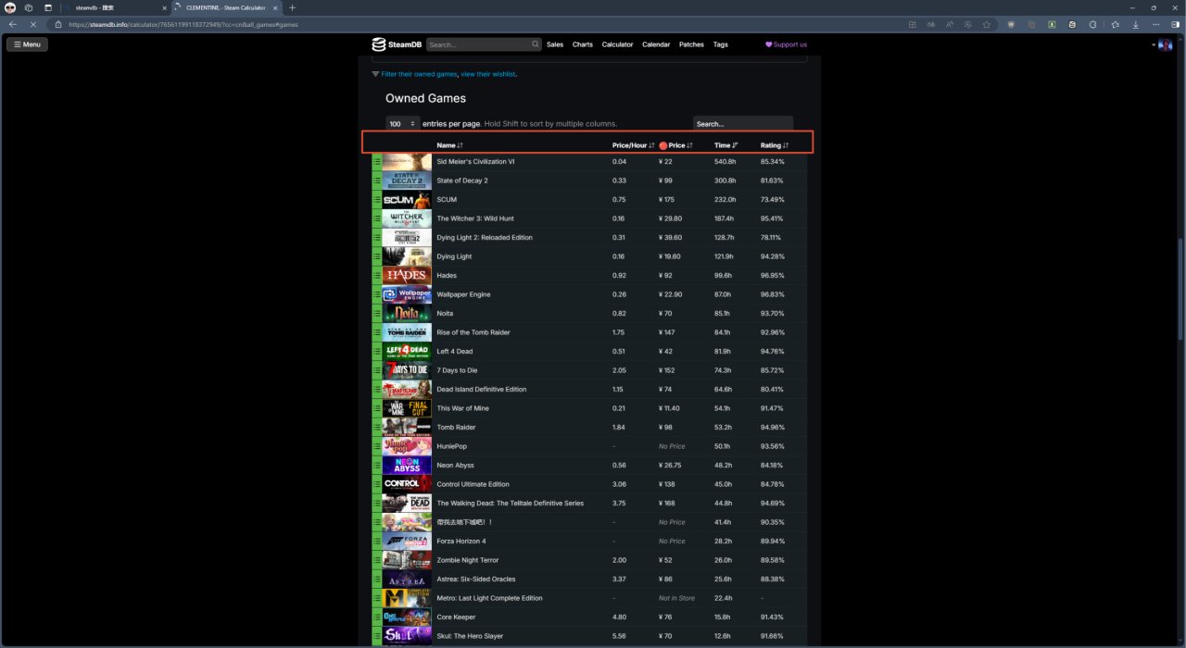
Task: Click the Hades logo thumbnail
Action: [x=407, y=276]
